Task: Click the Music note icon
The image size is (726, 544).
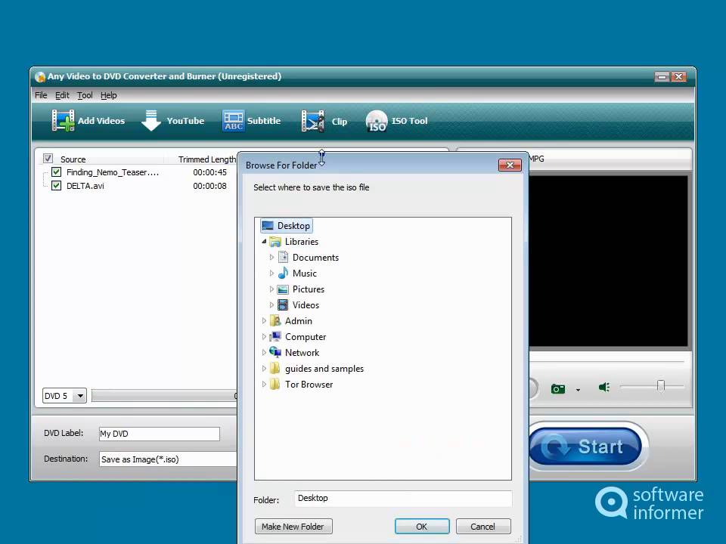Action: coord(283,273)
